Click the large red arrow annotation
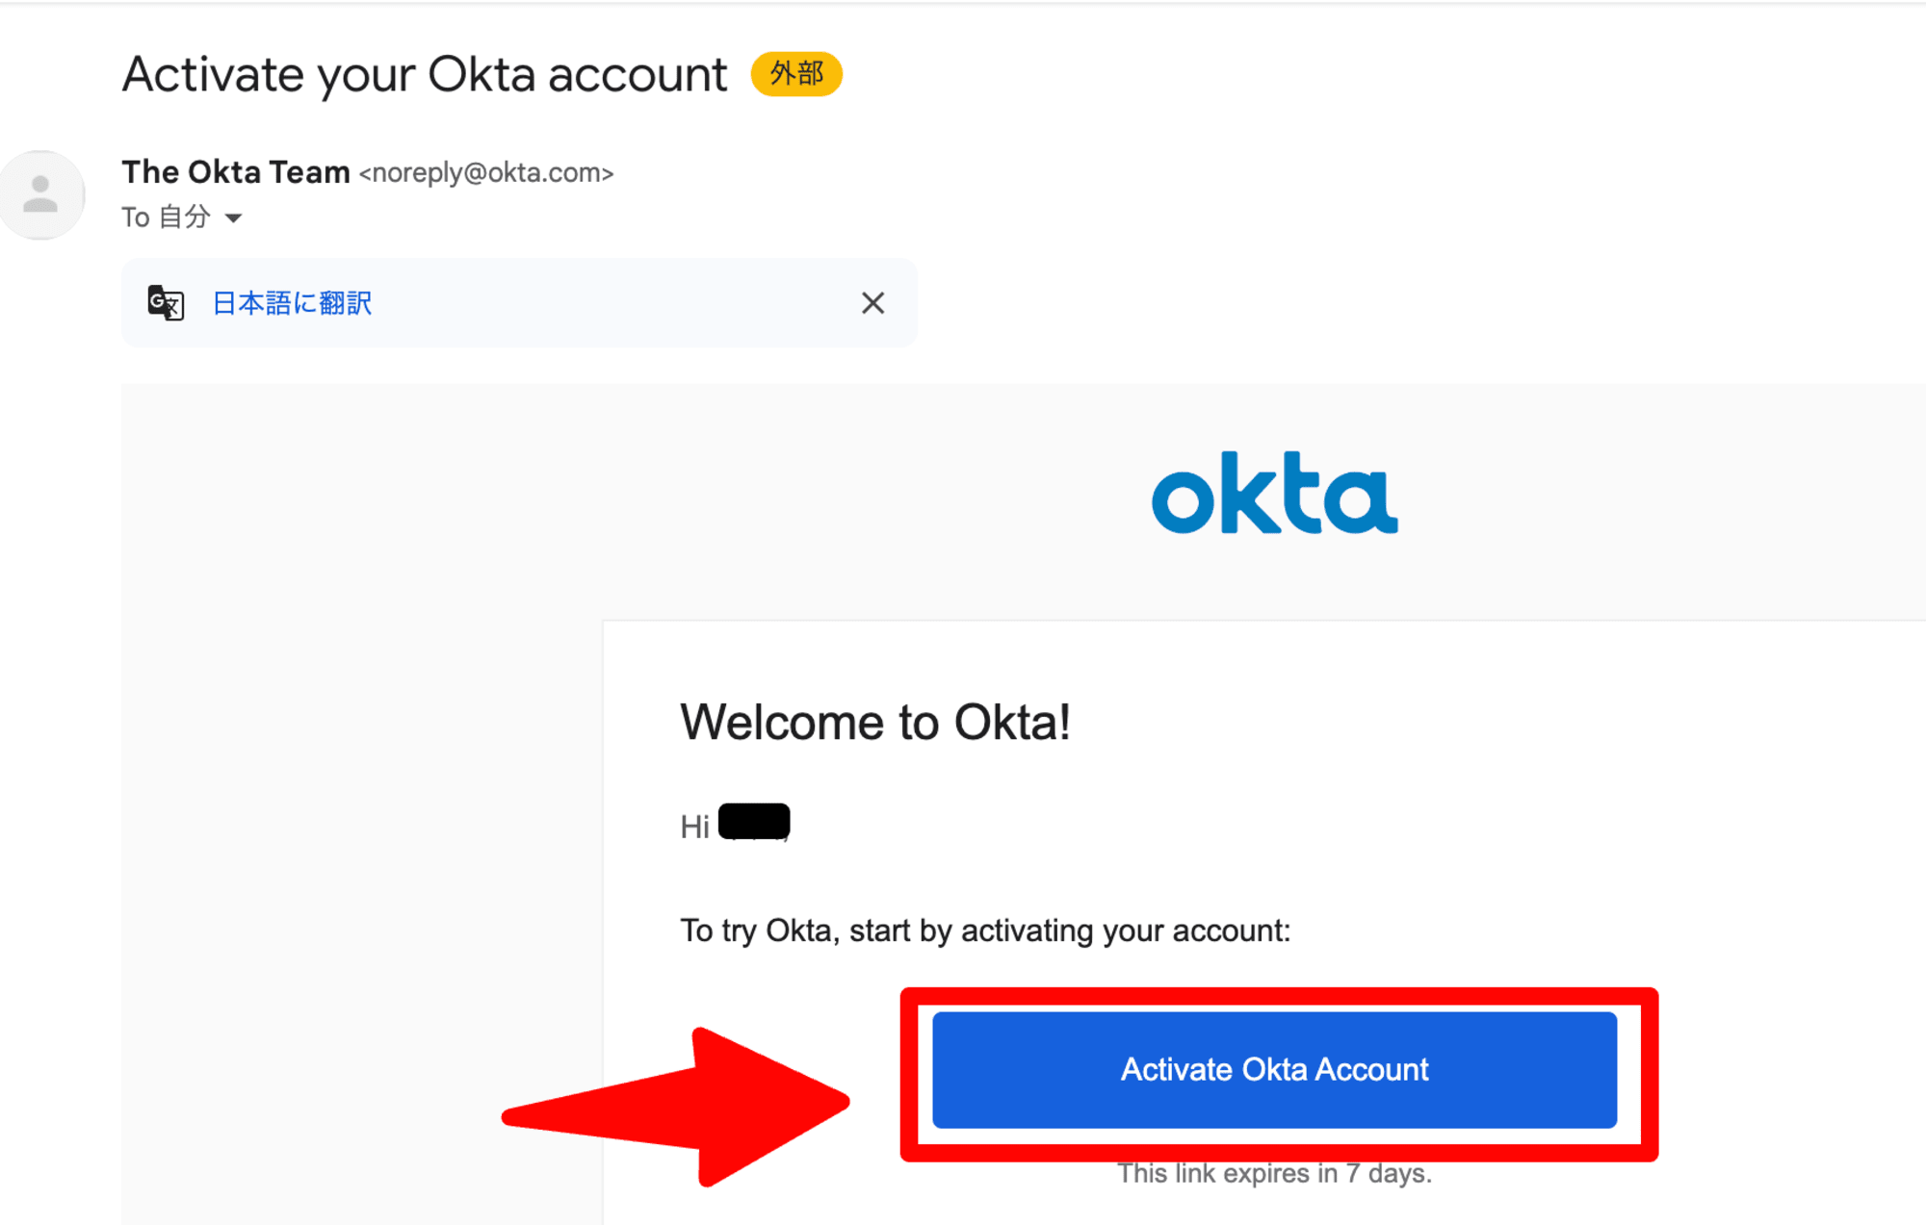Image resolution: width=1926 pixels, height=1225 pixels. 676,1107
